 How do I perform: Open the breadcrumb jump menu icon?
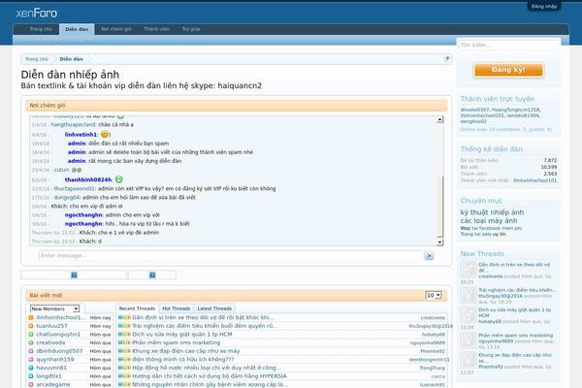446,58
